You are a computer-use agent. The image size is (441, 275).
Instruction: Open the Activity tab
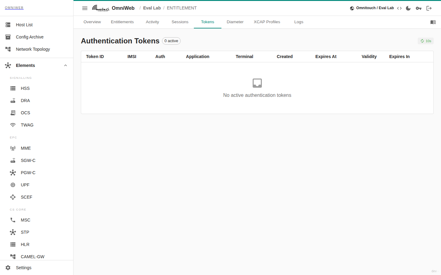tap(153, 22)
